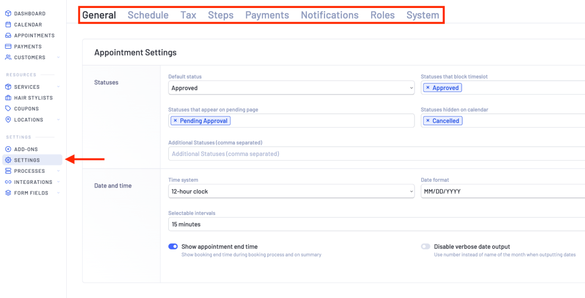Click the Statuses section label
The image size is (585, 298).
coord(106,82)
